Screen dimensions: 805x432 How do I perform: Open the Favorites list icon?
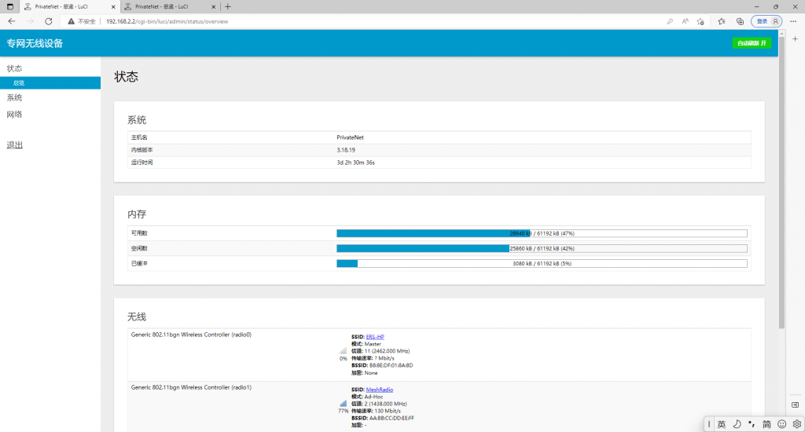722,21
